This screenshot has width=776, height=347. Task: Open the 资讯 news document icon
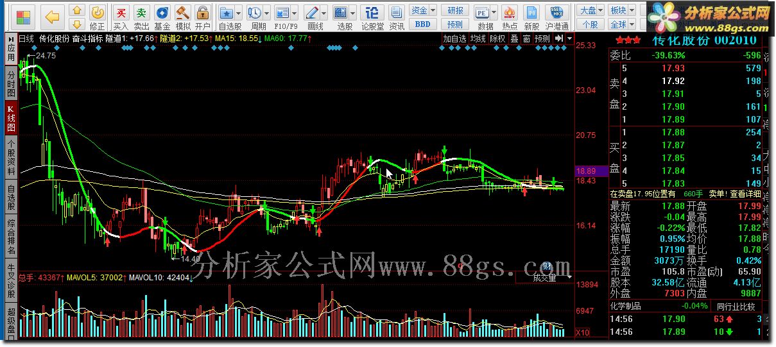coord(397,18)
